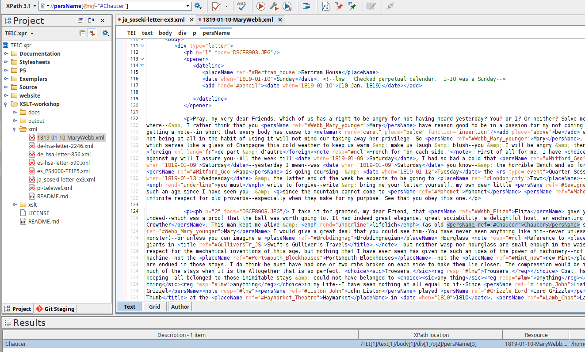Open Project panel settings gear
The width and height of the screenshot is (585, 352).
click(x=105, y=33)
